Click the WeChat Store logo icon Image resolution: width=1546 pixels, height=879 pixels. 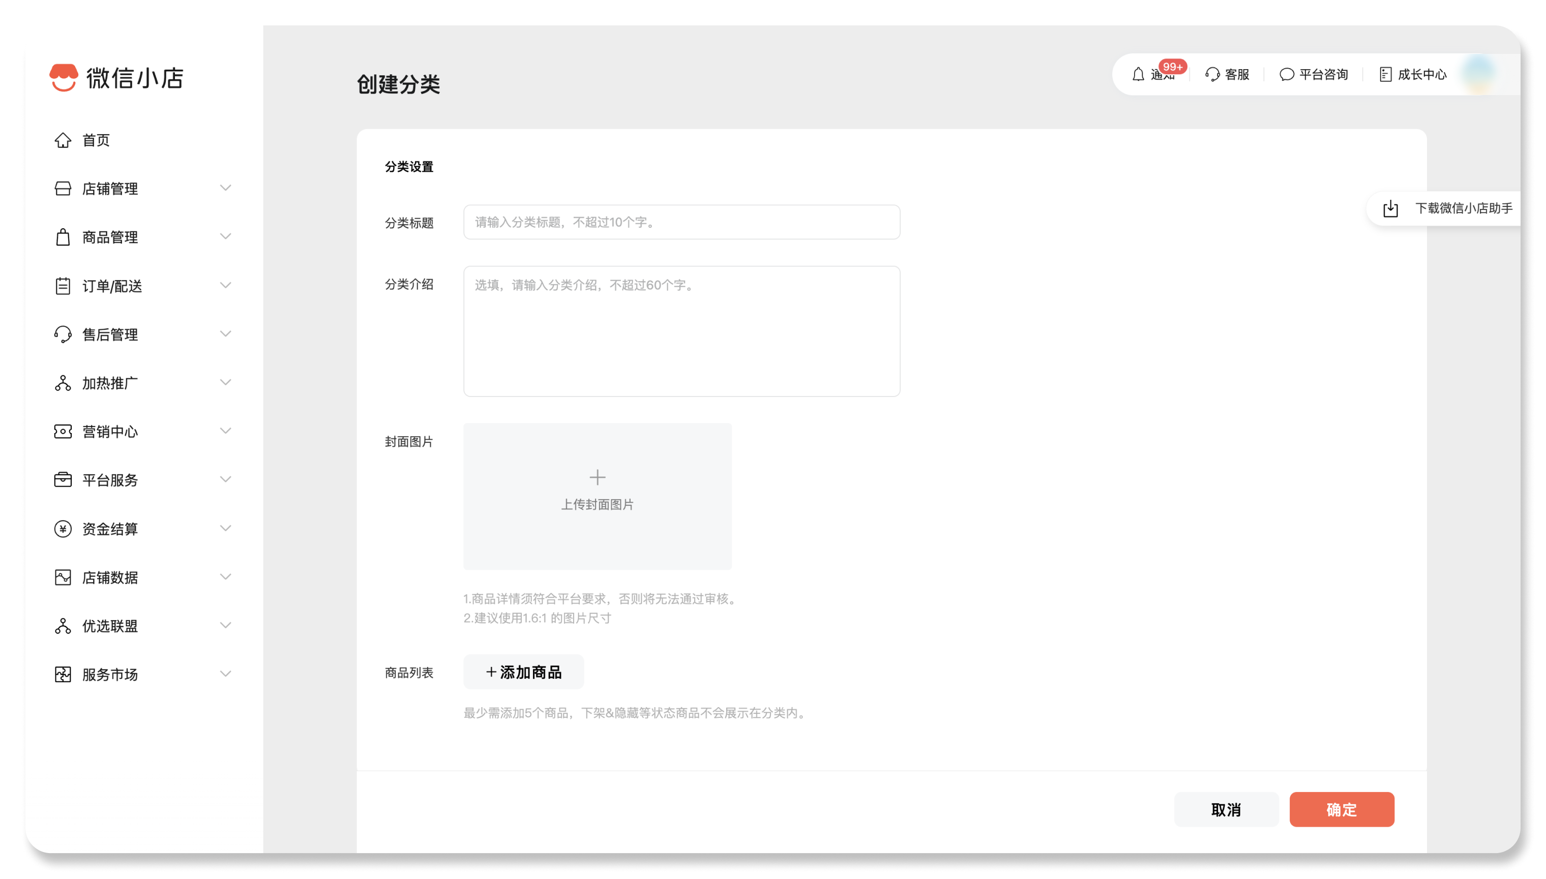pos(64,77)
